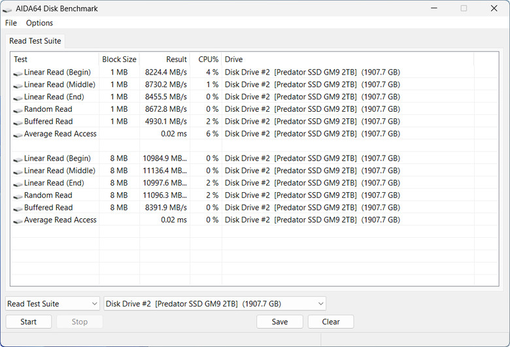Screen dimensions: 510x347
Task: Click disk icon of 1 MB Linear Read (End)
Action: (18, 98)
